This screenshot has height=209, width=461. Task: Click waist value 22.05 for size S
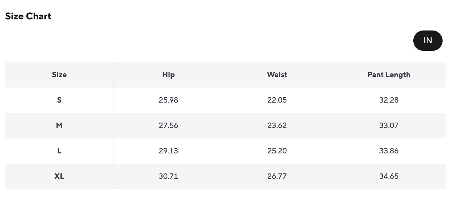(x=277, y=100)
